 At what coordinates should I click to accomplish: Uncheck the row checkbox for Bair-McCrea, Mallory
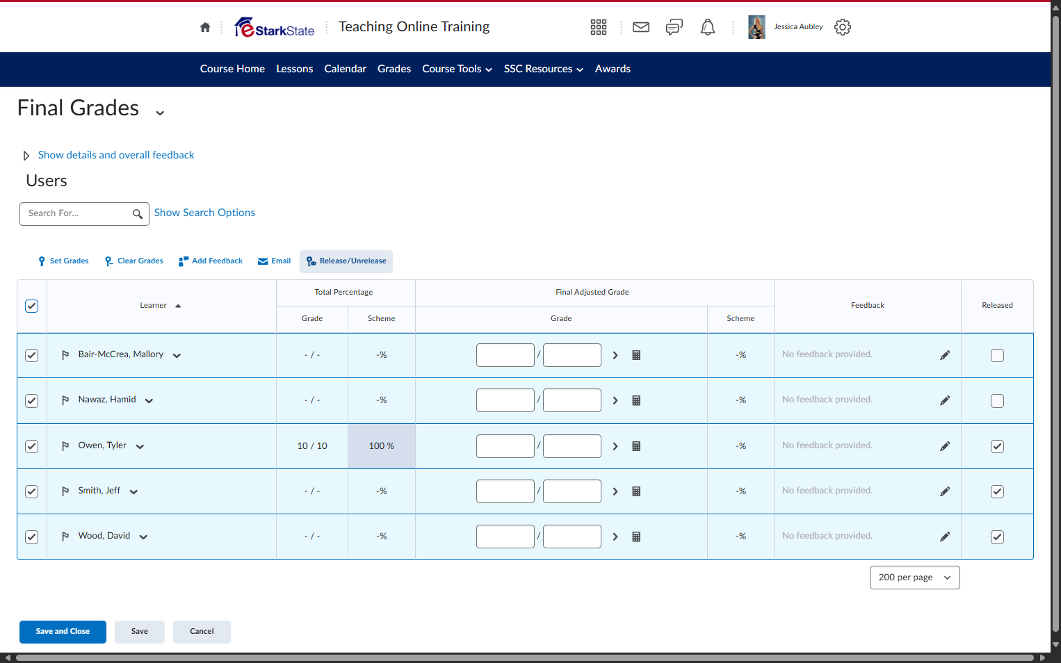point(32,355)
